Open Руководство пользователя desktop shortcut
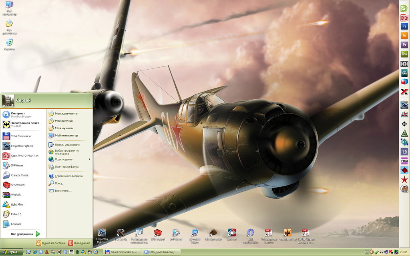 (139, 236)
